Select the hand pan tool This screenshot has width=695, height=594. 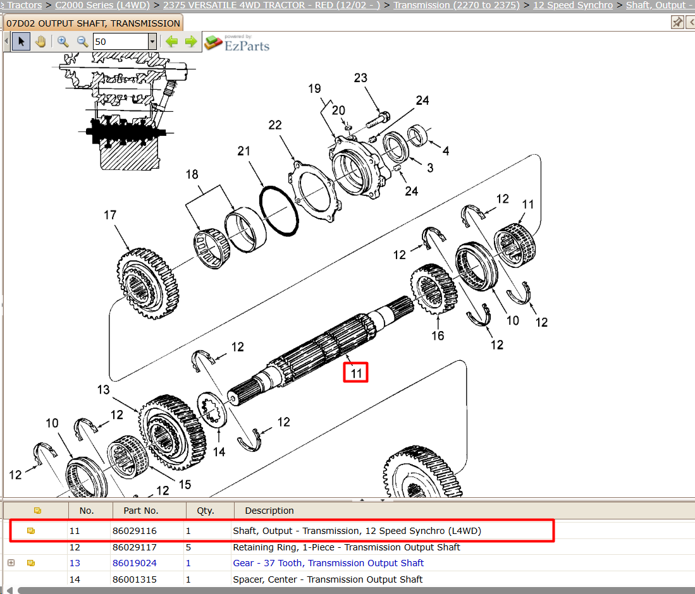(x=40, y=42)
